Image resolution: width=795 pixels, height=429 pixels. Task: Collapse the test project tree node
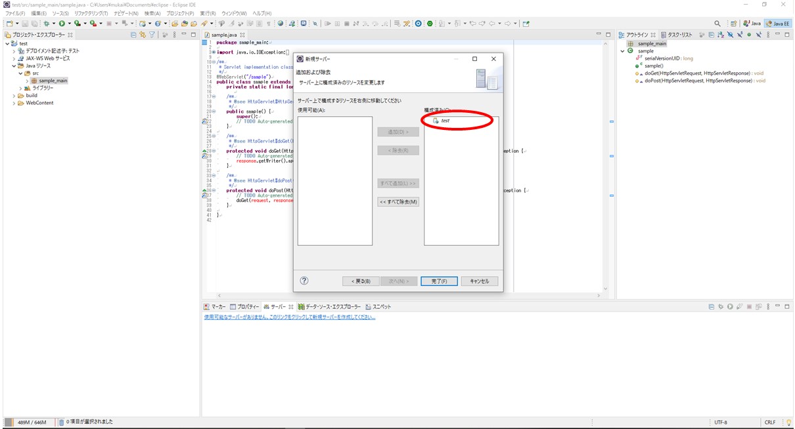point(7,43)
